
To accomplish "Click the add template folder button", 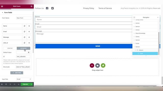I will tap(98, 65).
